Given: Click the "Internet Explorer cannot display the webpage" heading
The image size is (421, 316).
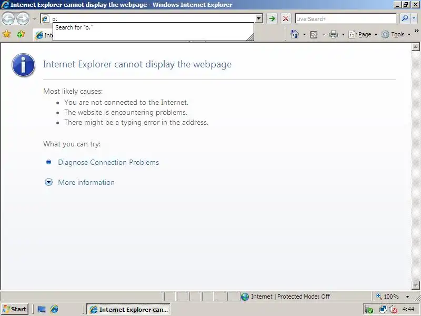Looking at the screenshot, I should (137, 64).
